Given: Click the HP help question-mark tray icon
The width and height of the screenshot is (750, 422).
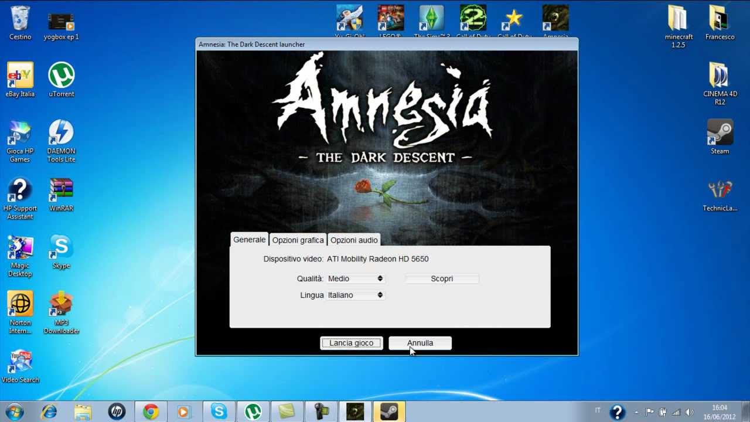Looking at the screenshot, I should (x=617, y=413).
